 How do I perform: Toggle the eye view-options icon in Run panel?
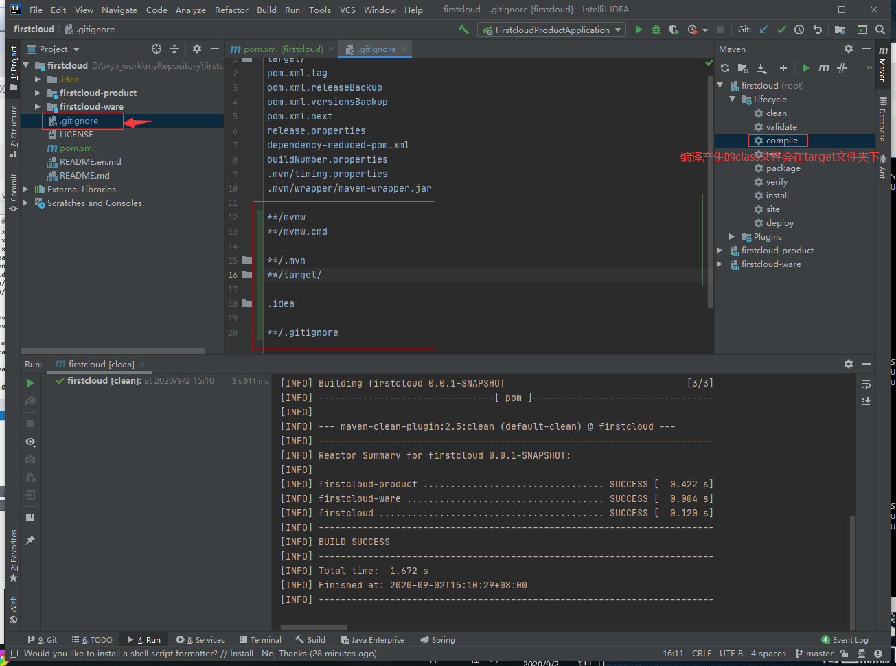coord(30,441)
